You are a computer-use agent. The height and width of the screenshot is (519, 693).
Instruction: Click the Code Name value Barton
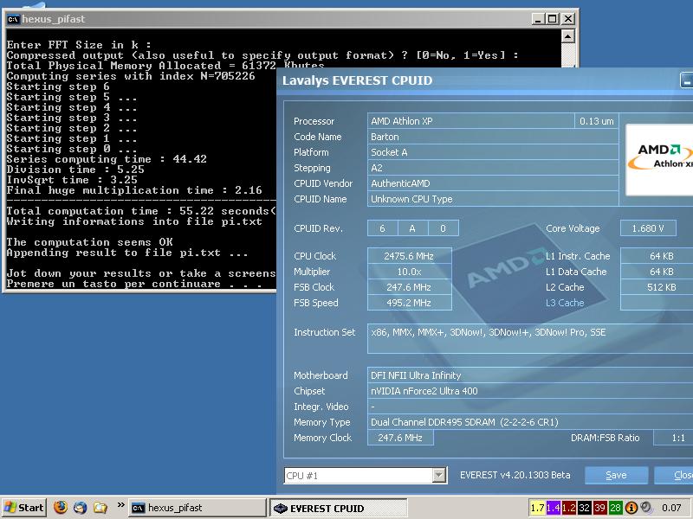493,137
